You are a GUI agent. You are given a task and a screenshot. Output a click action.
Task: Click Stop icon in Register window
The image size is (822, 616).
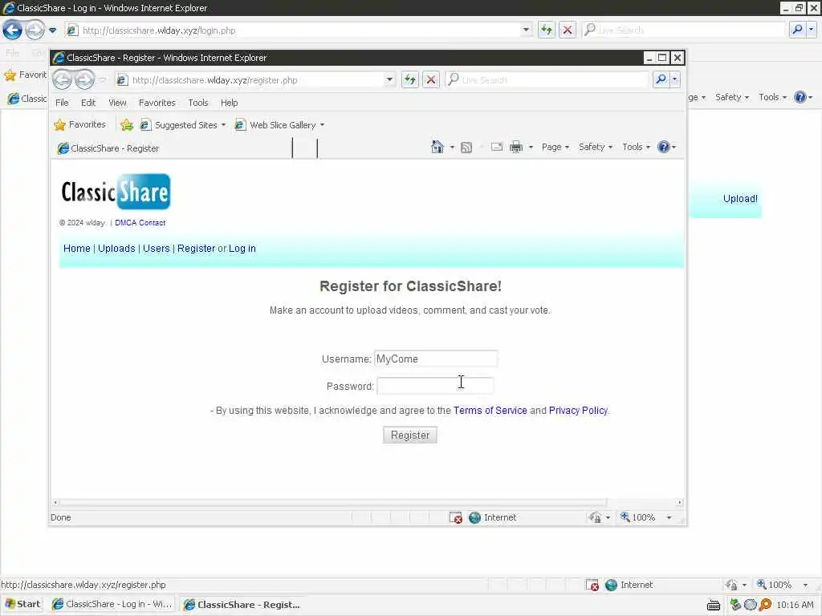[x=431, y=79]
